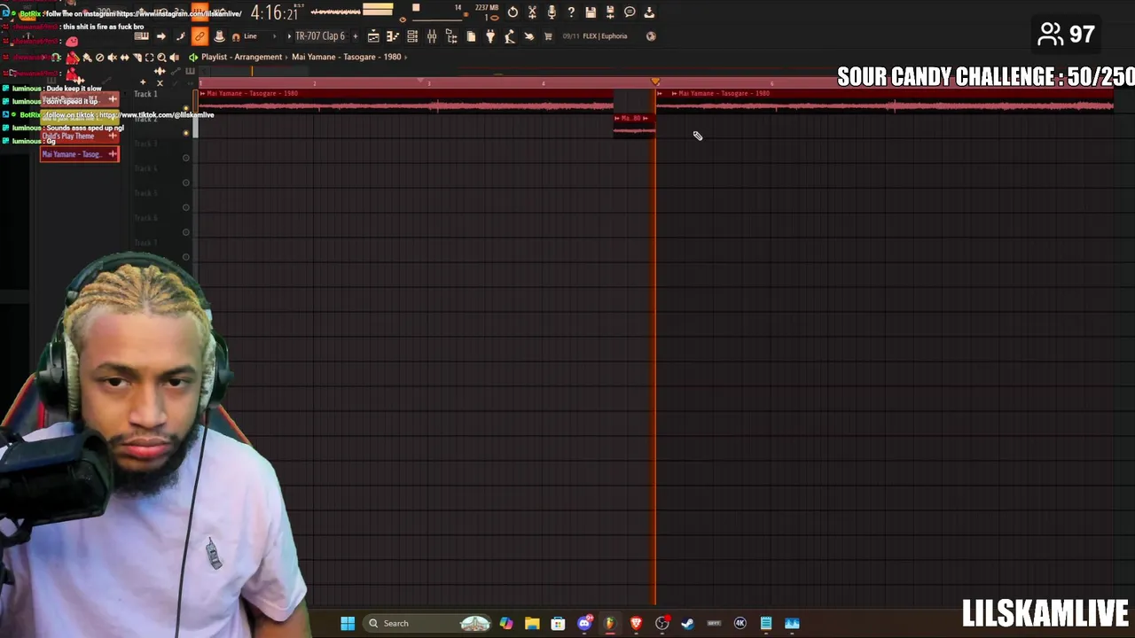The image size is (1135, 638).
Task: Toggle Track 3 mute circle
Action: pyautogui.click(x=186, y=158)
